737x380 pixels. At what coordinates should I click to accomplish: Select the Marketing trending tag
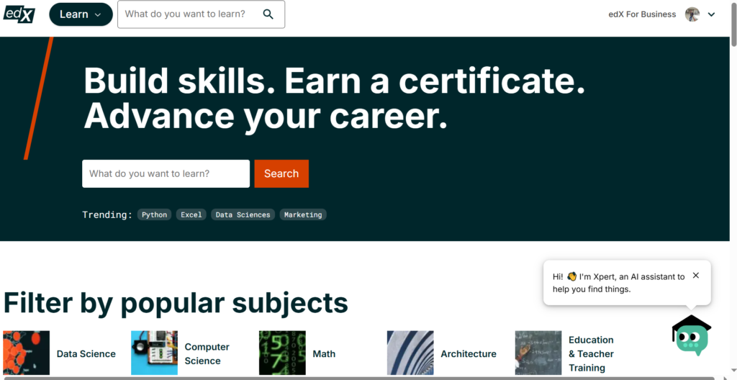click(303, 215)
